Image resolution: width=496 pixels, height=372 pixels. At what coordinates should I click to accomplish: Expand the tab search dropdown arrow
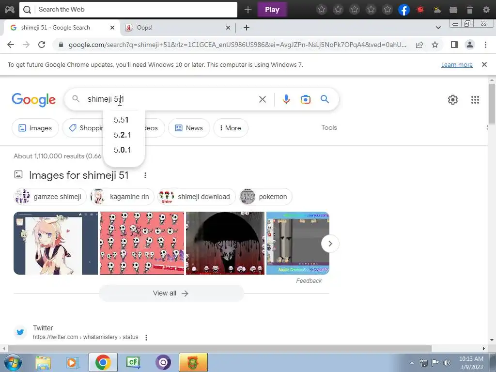click(438, 28)
